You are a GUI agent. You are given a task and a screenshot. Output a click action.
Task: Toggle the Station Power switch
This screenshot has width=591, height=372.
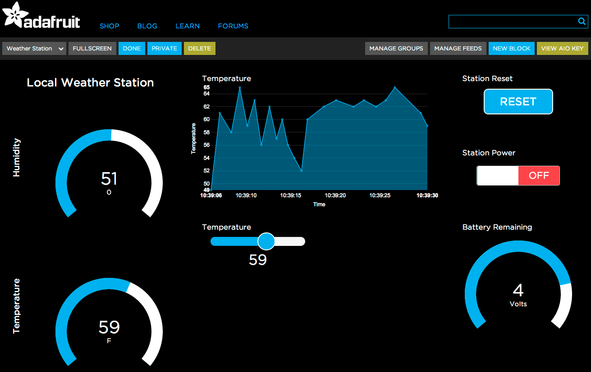point(518,176)
